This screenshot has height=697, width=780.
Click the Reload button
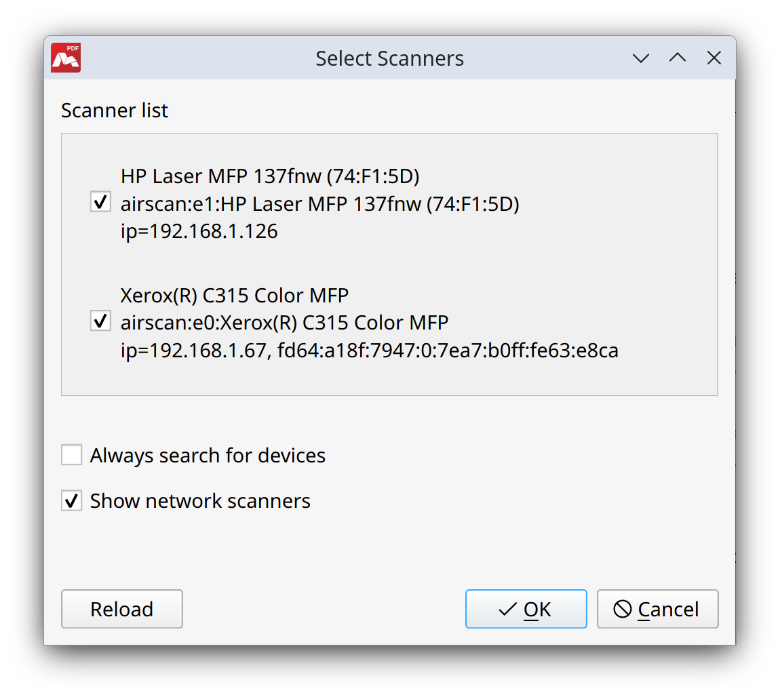pos(121,609)
